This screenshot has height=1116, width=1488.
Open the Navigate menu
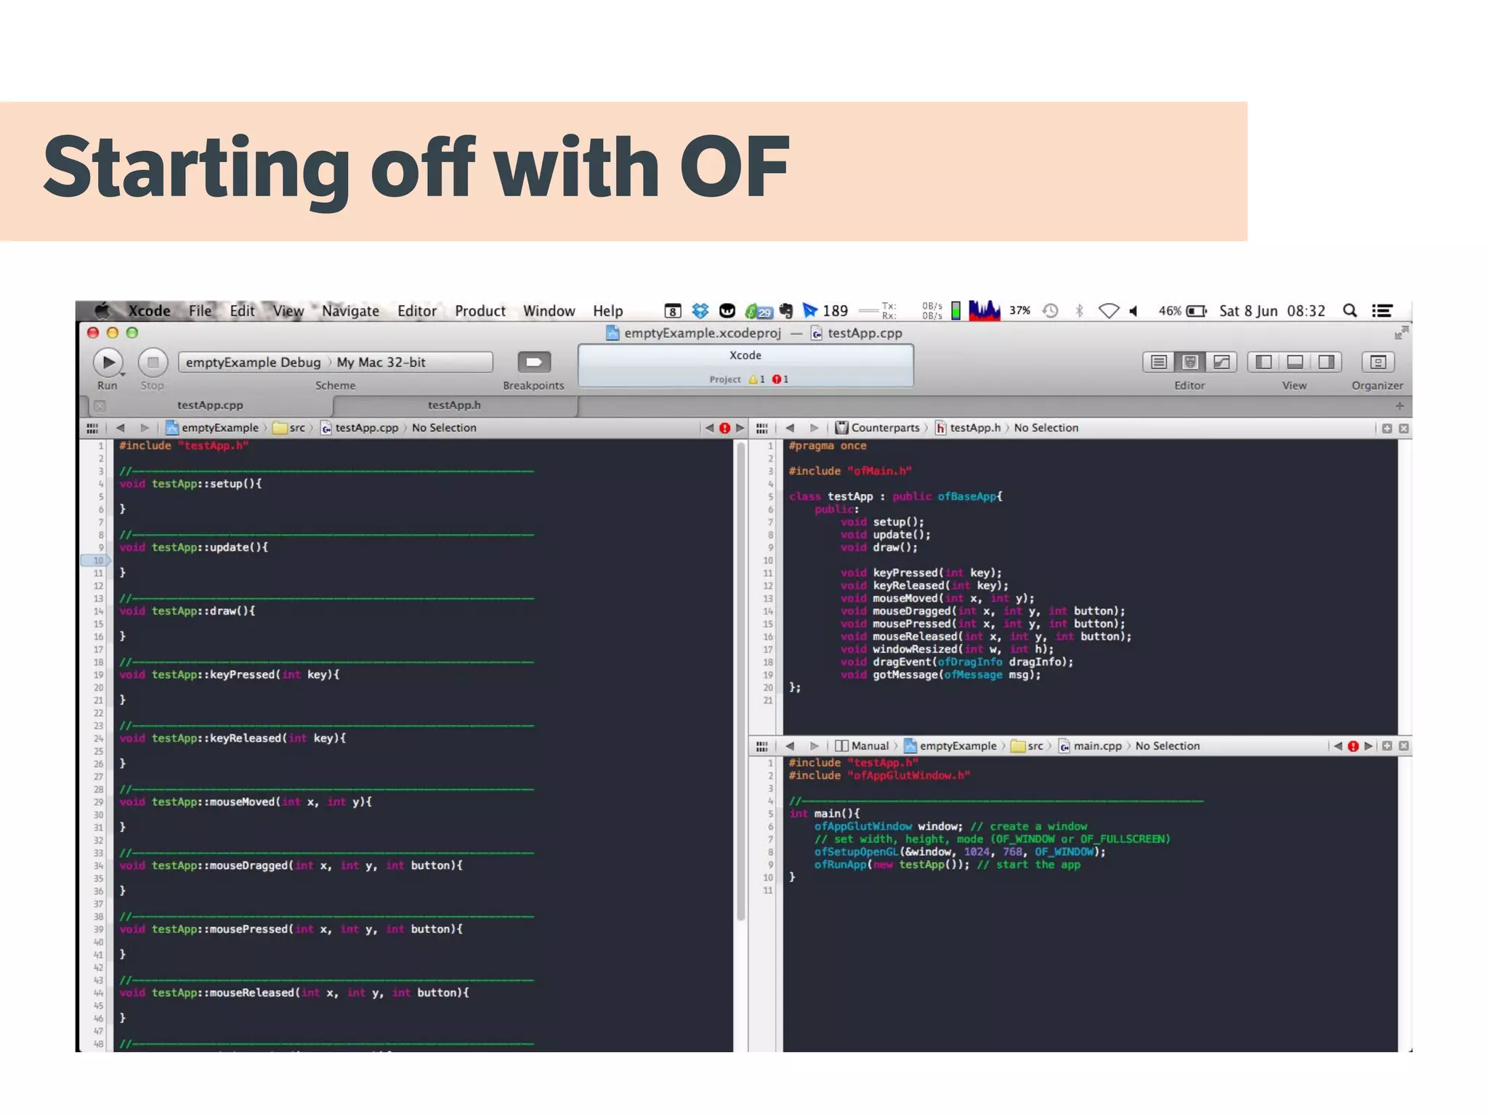[350, 311]
